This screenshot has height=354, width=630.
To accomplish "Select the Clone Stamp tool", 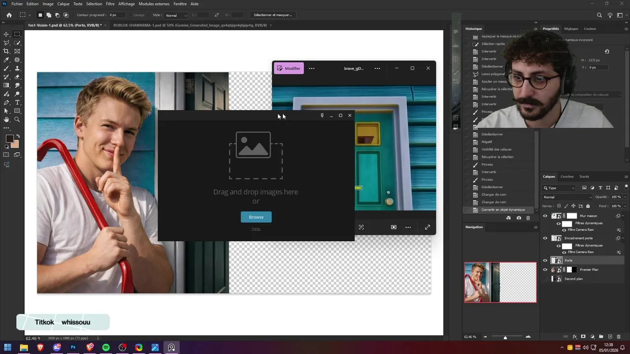I will coord(17,68).
